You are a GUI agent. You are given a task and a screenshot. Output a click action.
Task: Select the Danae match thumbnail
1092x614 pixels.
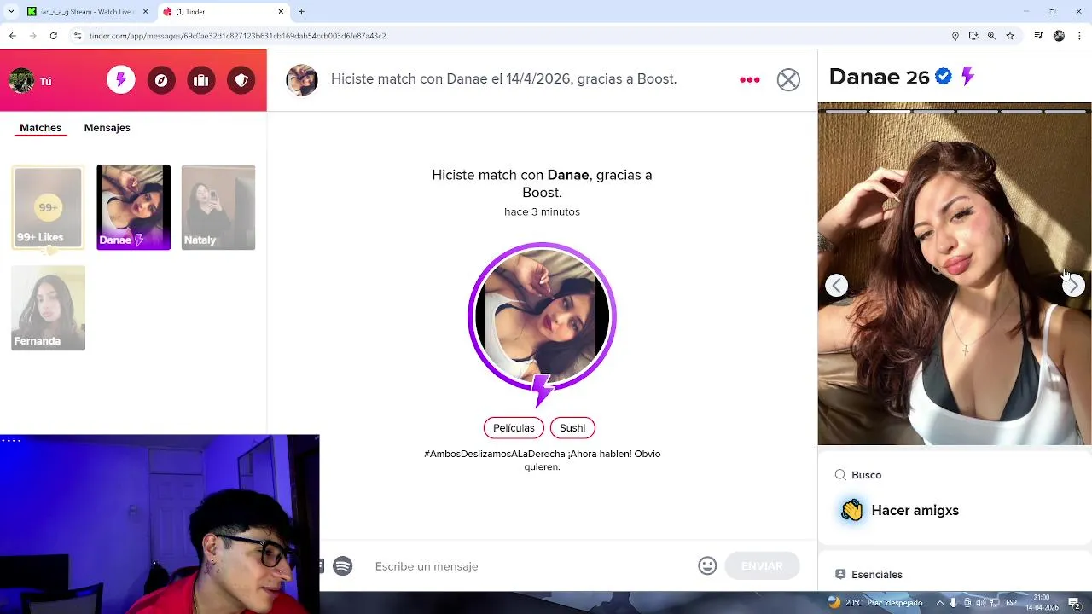point(133,207)
